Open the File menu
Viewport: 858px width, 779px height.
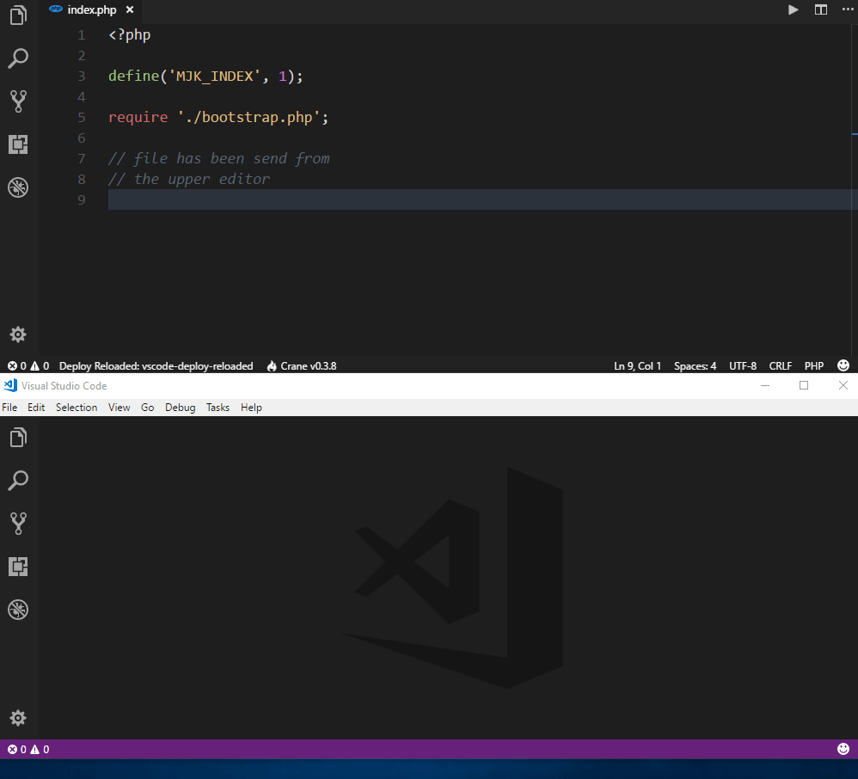tap(9, 408)
